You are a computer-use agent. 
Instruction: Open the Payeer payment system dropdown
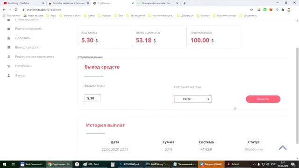192,99
